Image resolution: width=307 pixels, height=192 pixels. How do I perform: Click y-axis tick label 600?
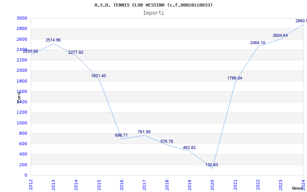coord(23,144)
